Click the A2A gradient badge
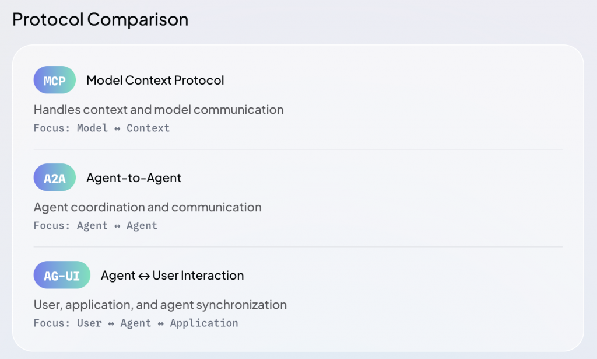Image resolution: width=597 pixels, height=359 pixels. (55, 177)
